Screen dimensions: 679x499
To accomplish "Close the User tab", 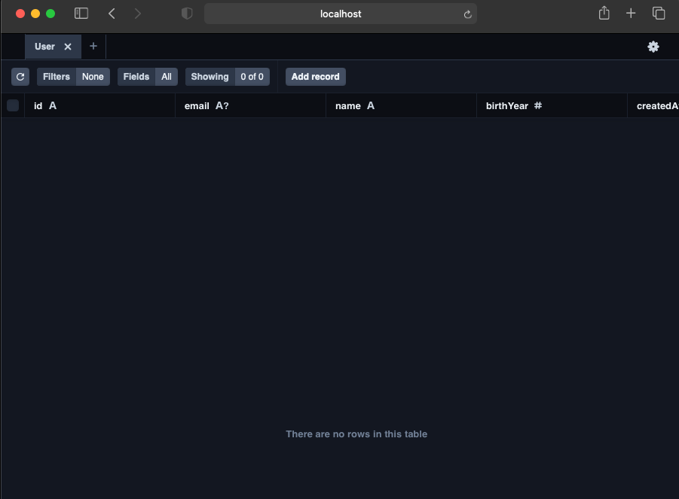I will (67, 46).
